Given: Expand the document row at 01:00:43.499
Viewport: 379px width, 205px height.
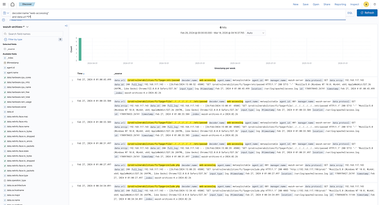Looking at the screenshot, I should (x=72, y=80).
